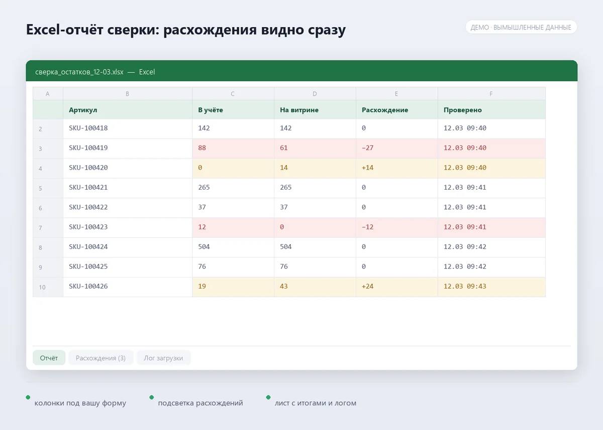This screenshot has height=430, width=603.
Task: Select column F header
Action: (491, 94)
